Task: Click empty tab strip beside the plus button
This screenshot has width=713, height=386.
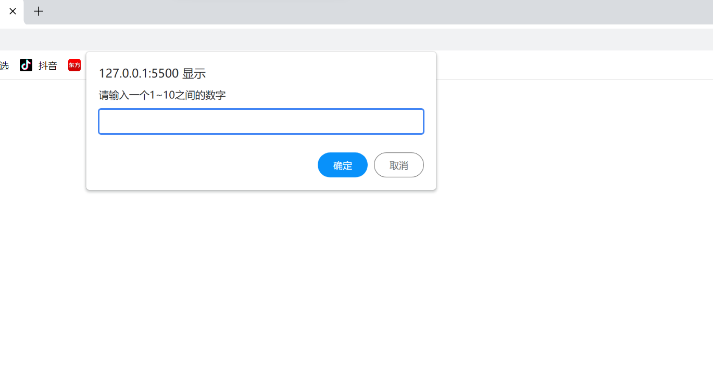Action: 365,11
